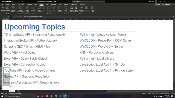This screenshot has width=175, height=98.
Task: Open the Translate tool
Action: 33,9
